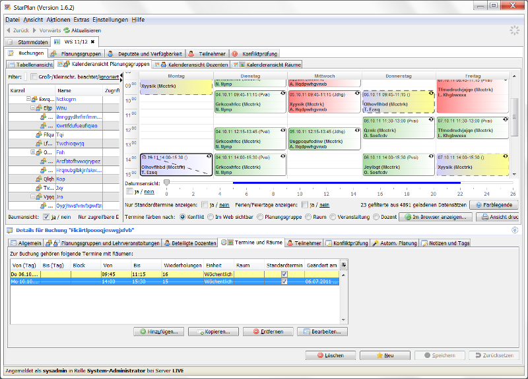
Task: Click the Bearbeiten... button
Action: 323,332
